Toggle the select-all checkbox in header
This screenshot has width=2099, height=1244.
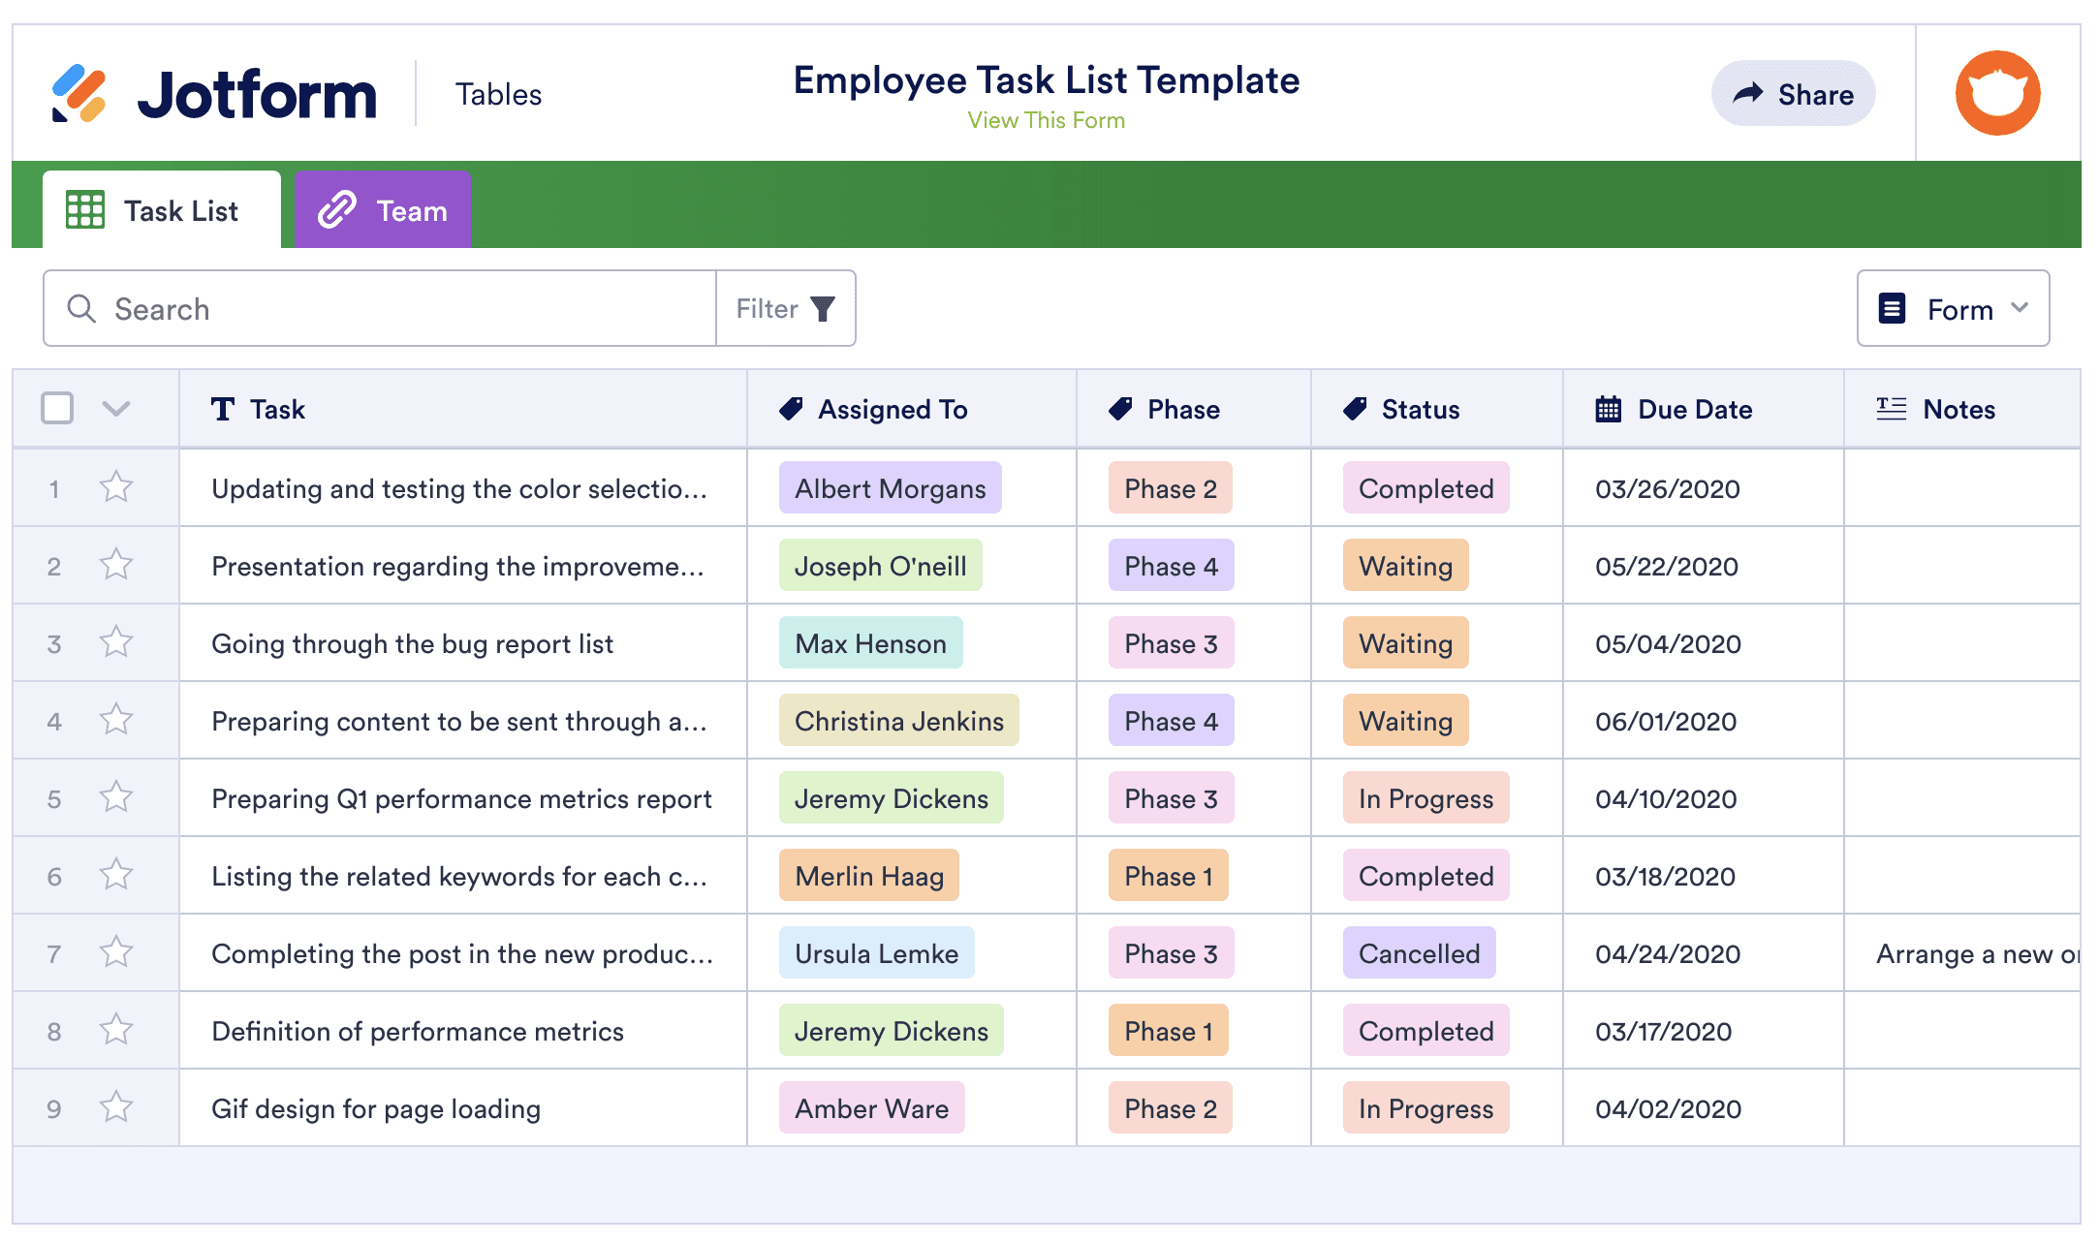[x=56, y=409]
